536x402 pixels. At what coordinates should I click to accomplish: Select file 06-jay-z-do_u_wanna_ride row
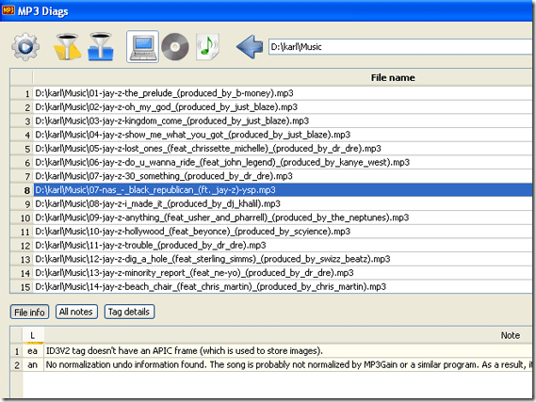283,162
